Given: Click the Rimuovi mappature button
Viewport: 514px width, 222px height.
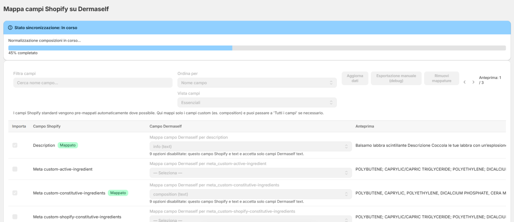Looking at the screenshot, I should [x=442, y=78].
